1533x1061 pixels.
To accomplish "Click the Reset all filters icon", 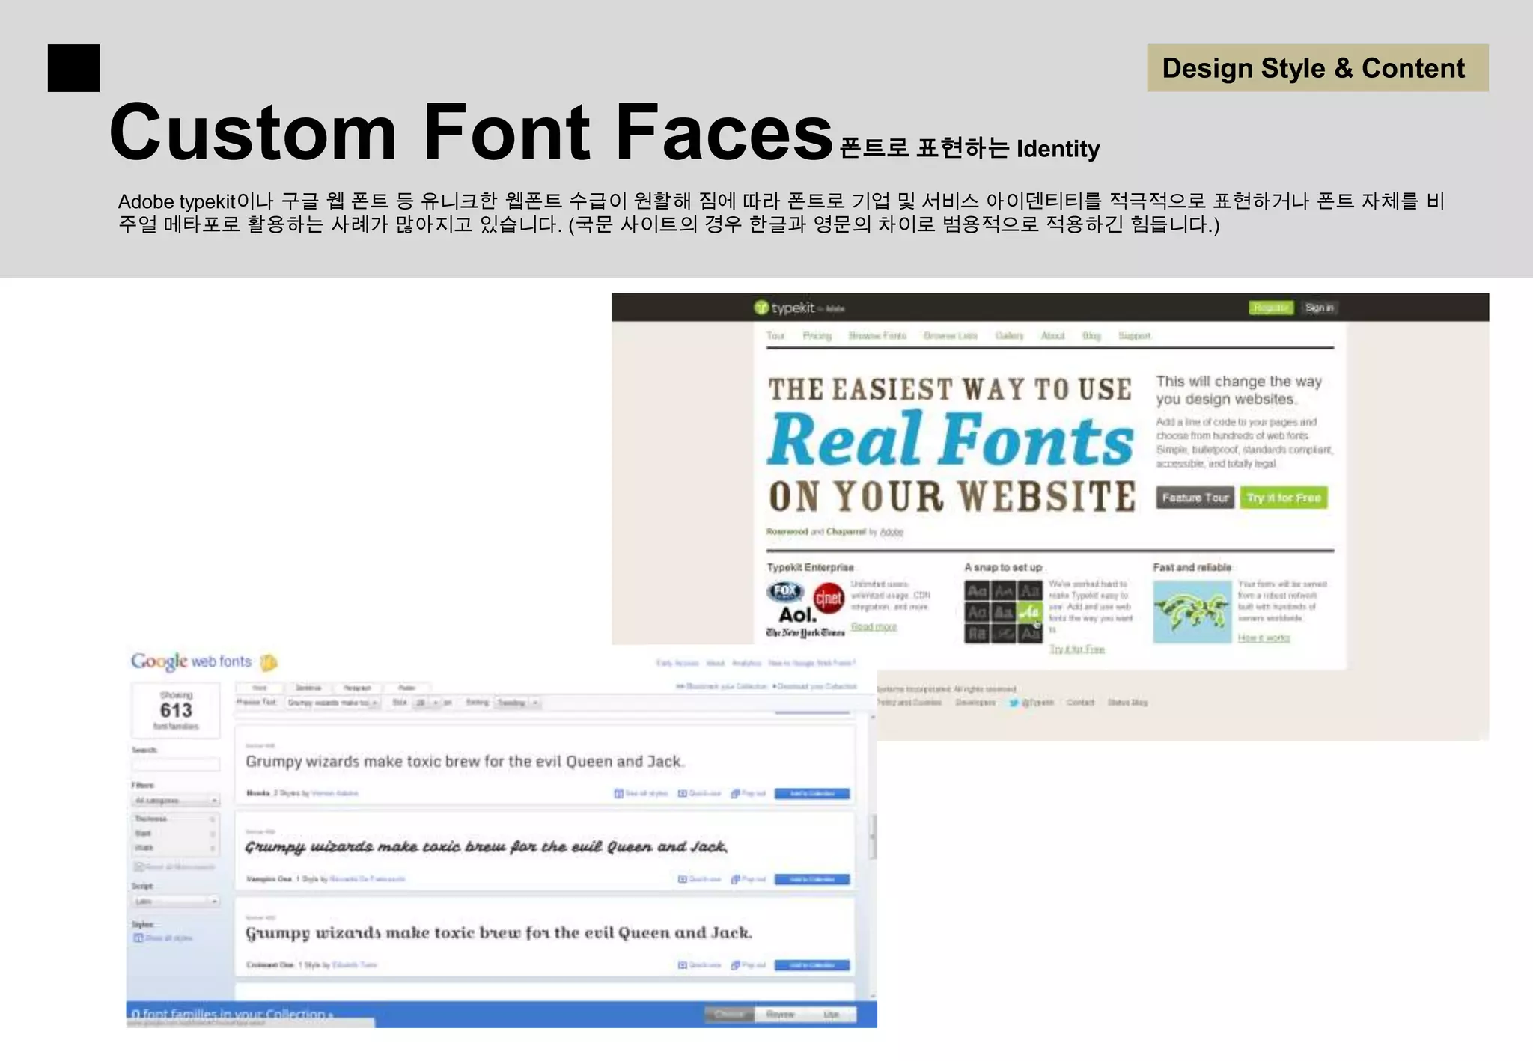I will pyautogui.click(x=138, y=867).
